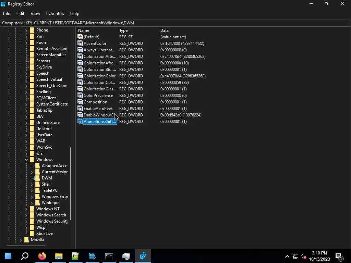Screen dimensions: 351x263
Task: Click the AccentColor DWORD value icon
Action: click(x=80, y=43)
